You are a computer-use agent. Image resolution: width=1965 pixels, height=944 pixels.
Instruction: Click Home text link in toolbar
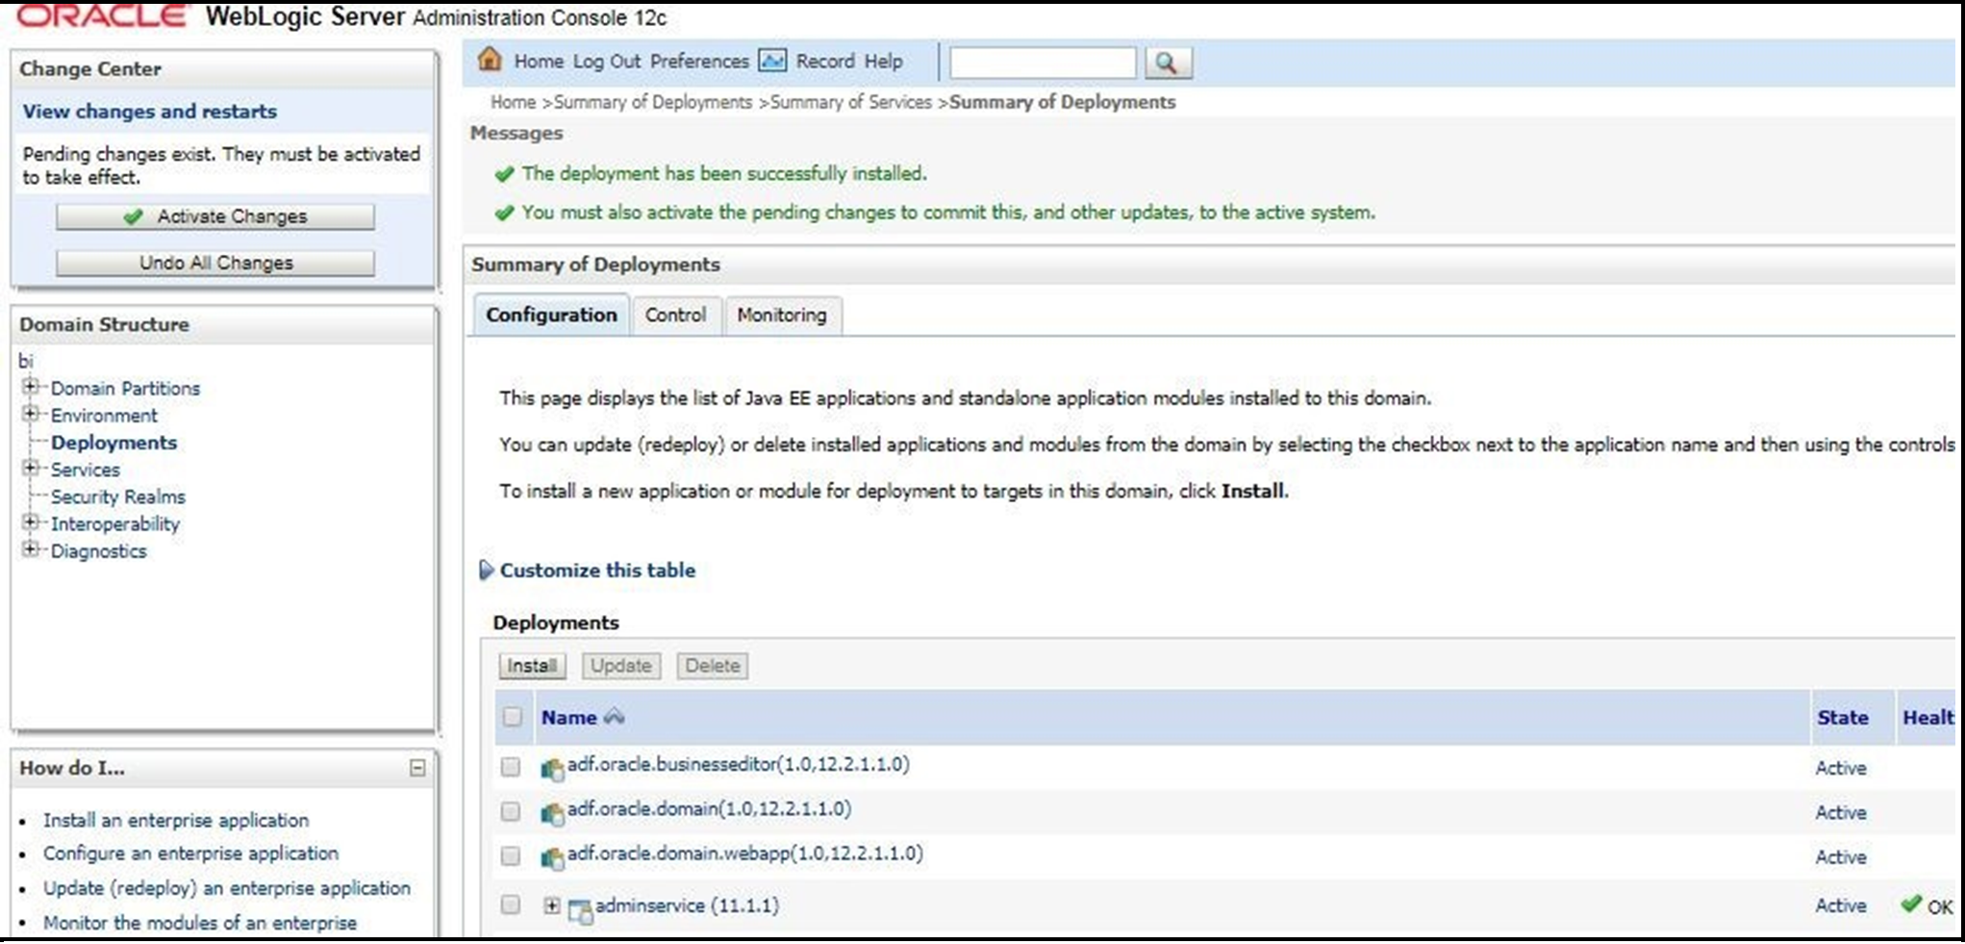click(x=539, y=62)
